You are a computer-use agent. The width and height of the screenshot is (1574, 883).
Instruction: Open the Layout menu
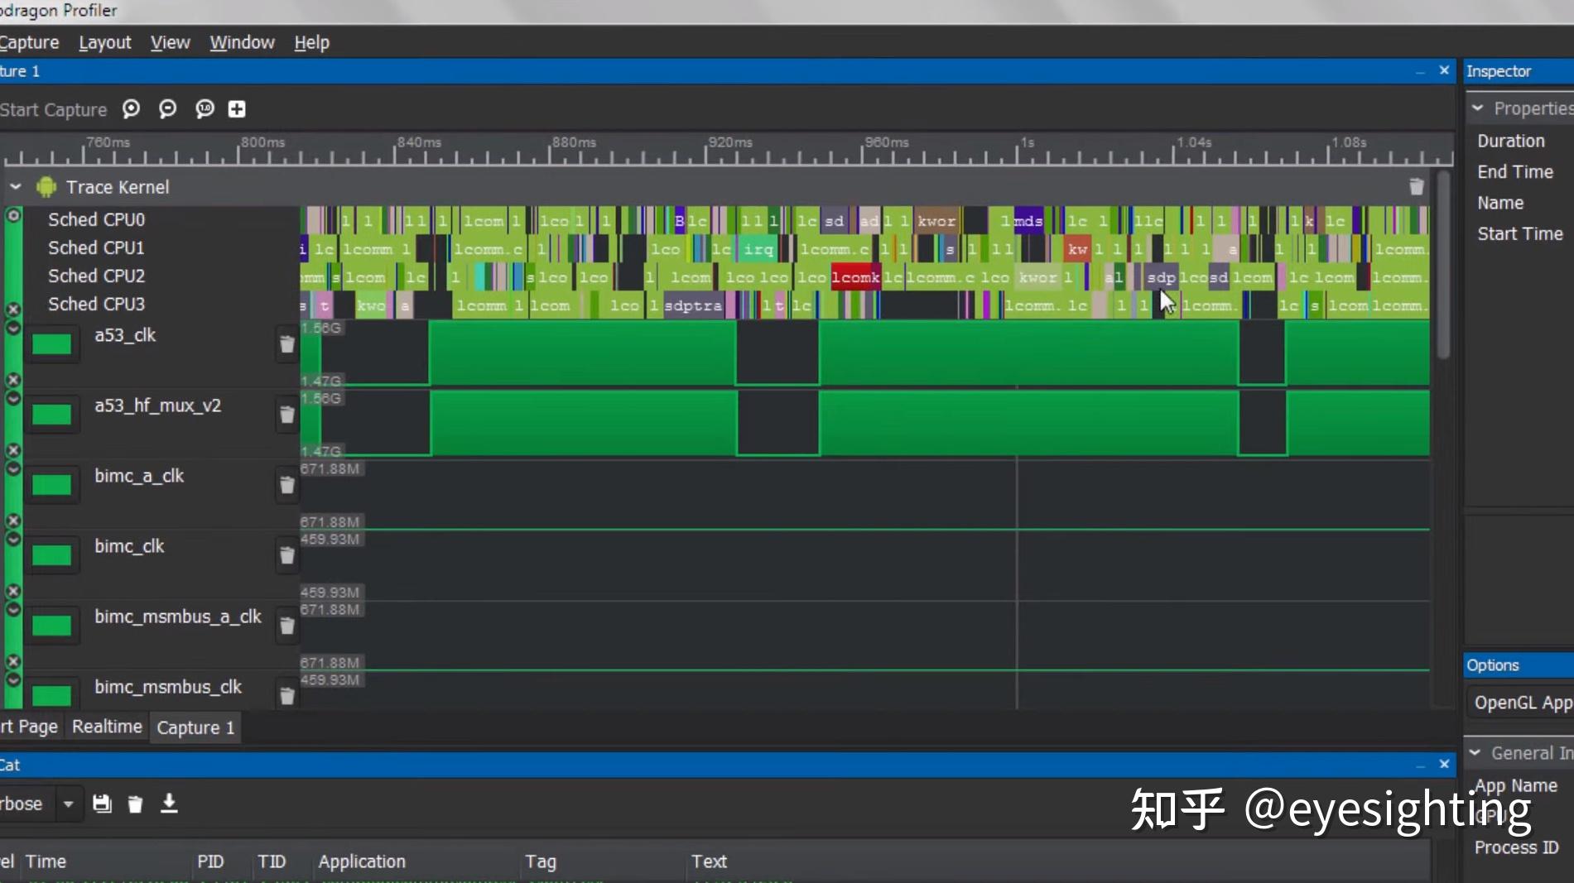104,41
